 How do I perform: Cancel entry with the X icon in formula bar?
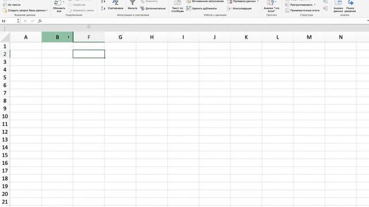click(x=25, y=21)
